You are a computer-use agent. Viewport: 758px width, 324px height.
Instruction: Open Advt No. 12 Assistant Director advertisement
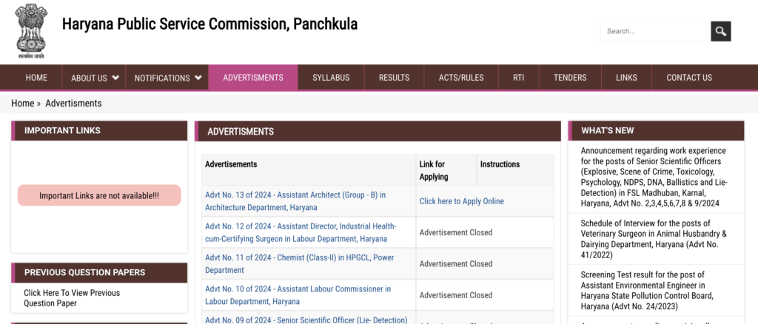click(300, 232)
